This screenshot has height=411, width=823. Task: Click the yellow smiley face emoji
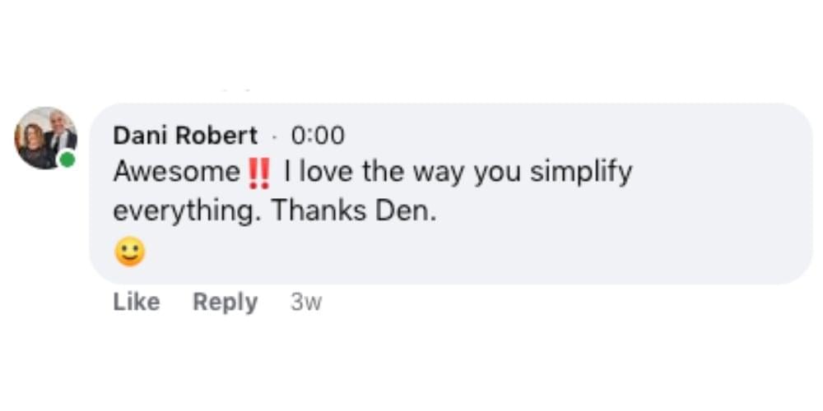tap(129, 252)
